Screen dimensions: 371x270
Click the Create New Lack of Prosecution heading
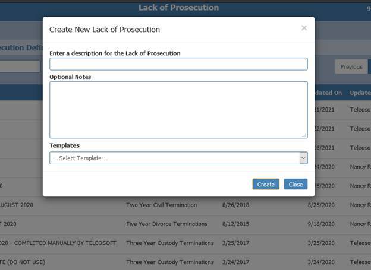coord(105,30)
